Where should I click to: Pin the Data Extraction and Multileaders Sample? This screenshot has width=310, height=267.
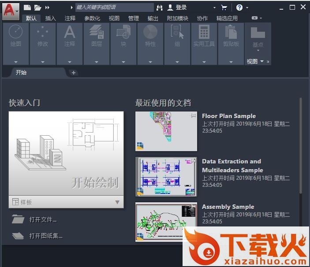[193, 161]
